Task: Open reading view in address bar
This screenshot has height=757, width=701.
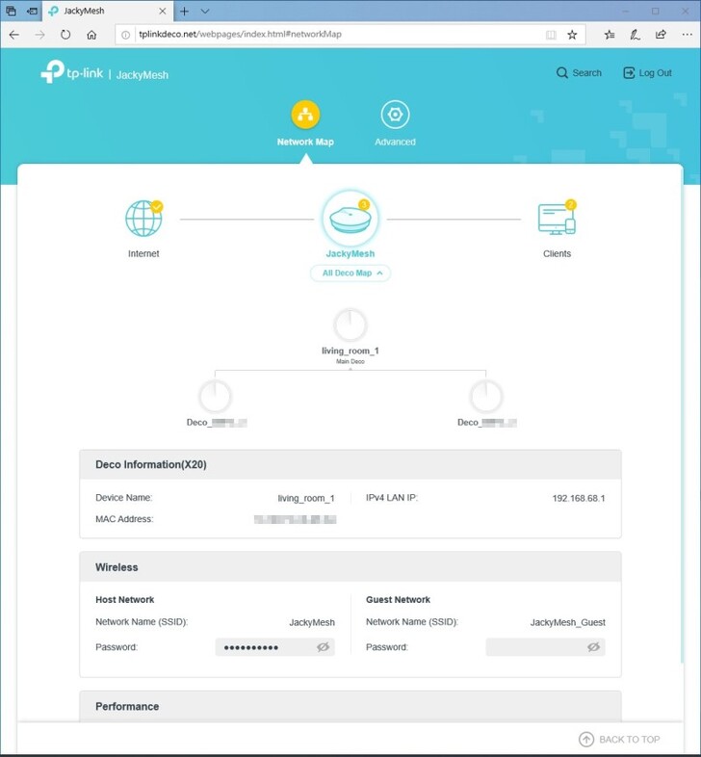Action: point(551,35)
